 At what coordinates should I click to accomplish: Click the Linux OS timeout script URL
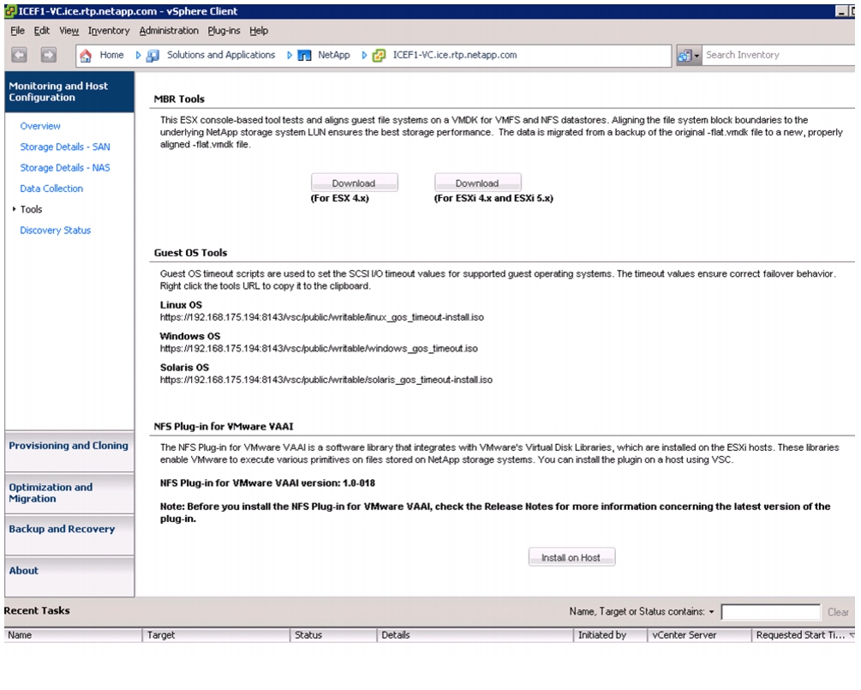coord(322,317)
